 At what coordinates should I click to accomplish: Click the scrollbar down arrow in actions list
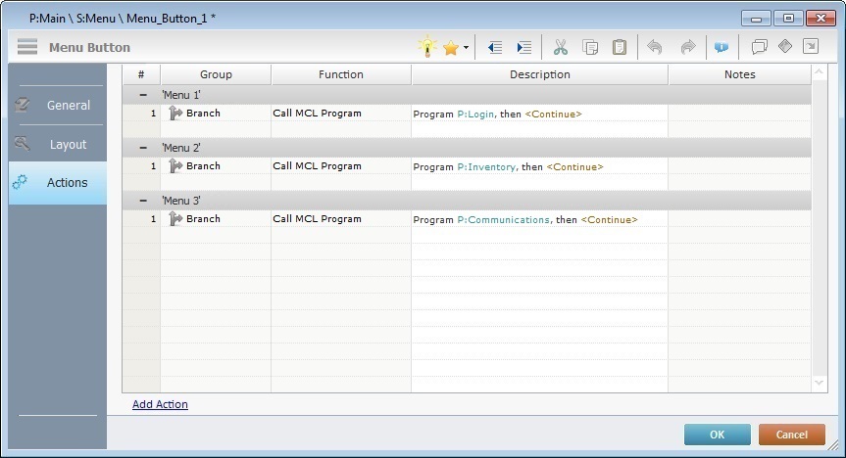coord(820,382)
